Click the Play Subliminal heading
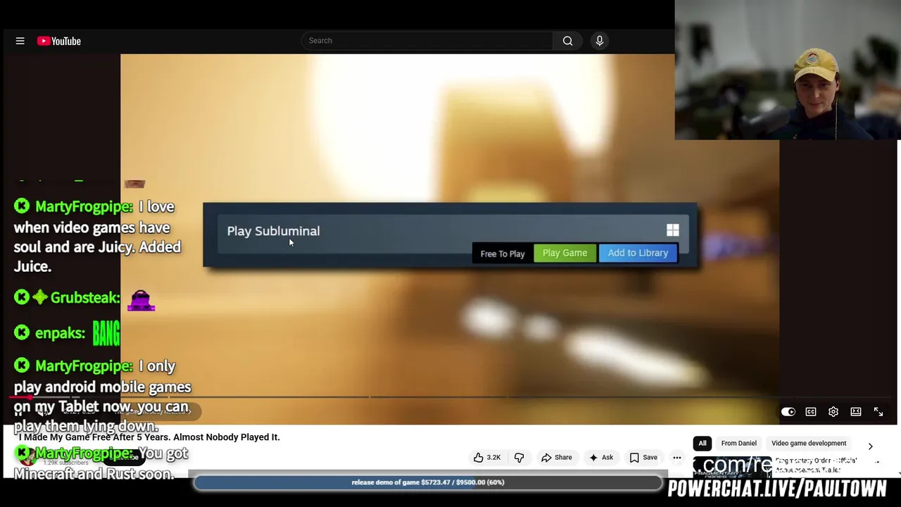This screenshot has height=507, width=901. coord(273,231)
